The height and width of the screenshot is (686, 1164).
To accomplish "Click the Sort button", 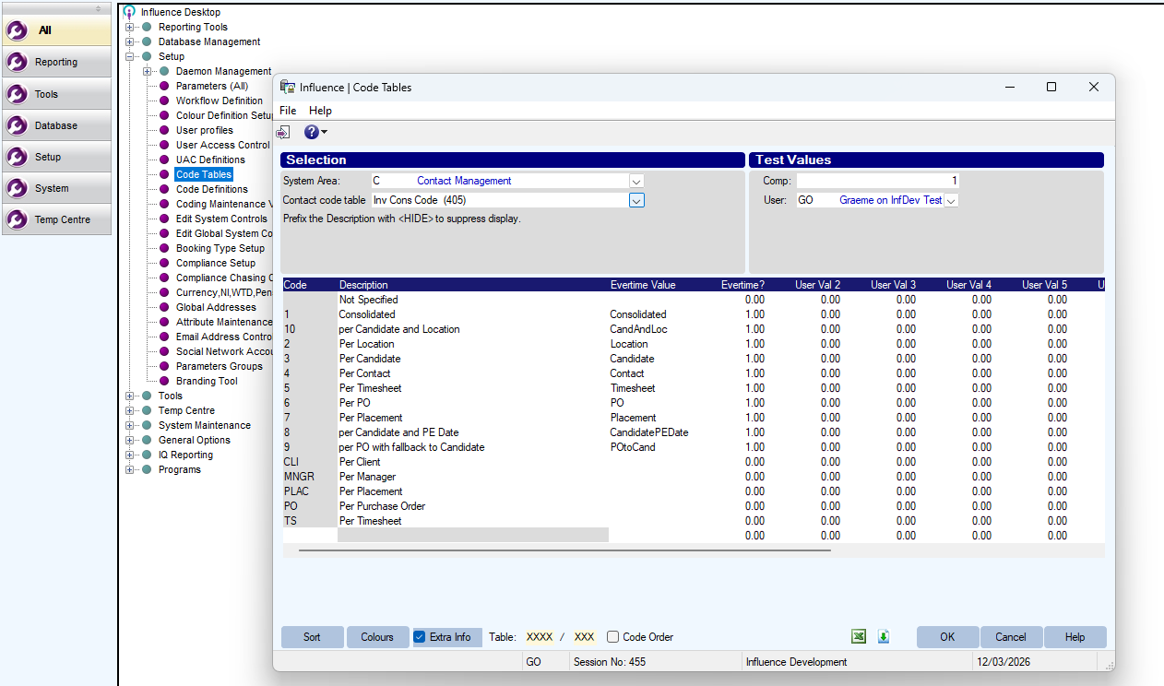I will pyautogui.click(x=312, y=637).
